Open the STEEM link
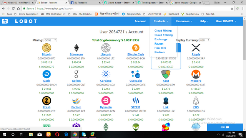Viewport: 246px width, 138px height. (x=136, y=107)
